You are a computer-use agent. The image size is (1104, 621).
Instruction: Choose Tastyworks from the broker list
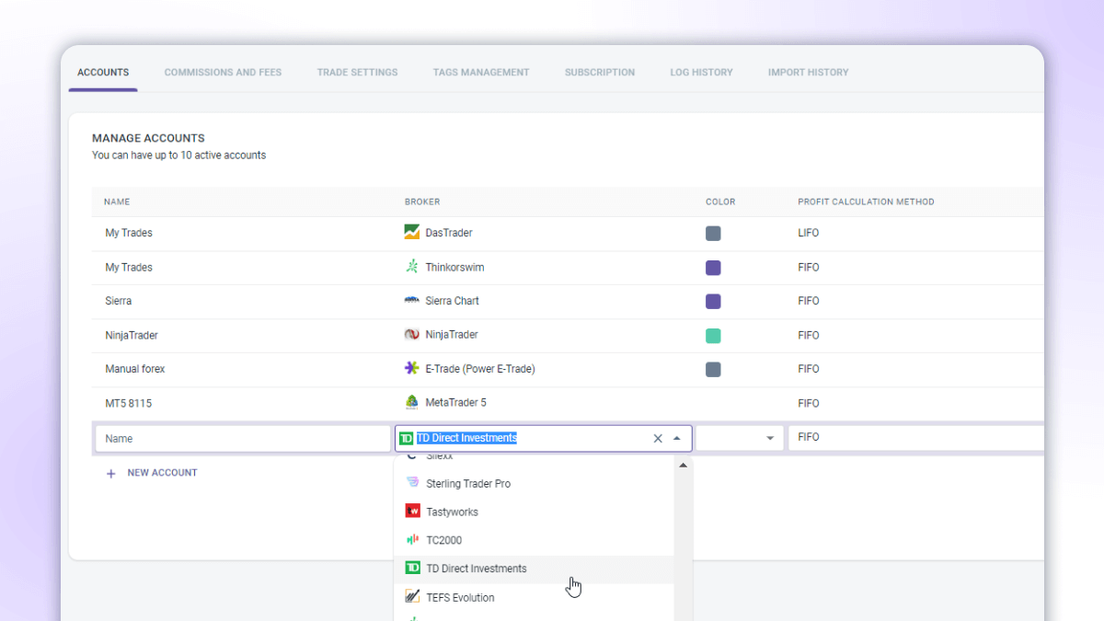click(452, 512)
